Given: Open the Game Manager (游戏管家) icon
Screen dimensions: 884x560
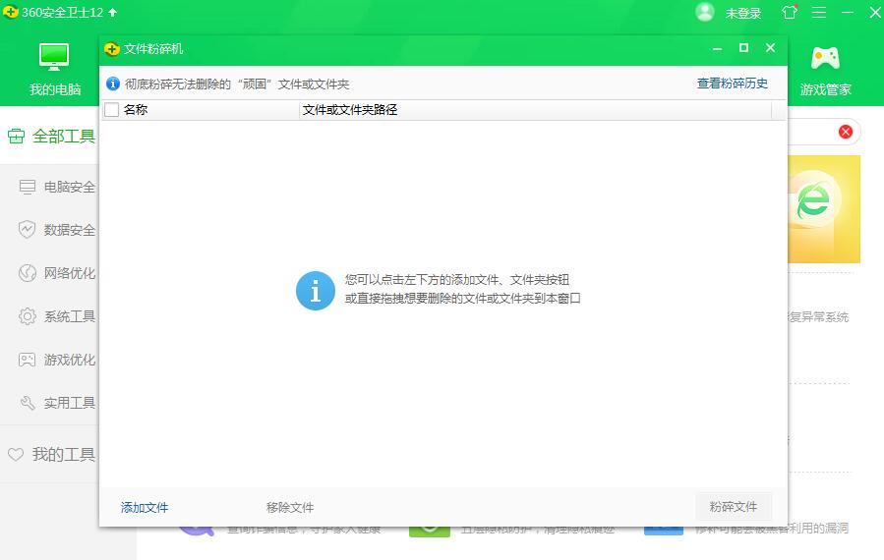Looking at the screenshot, I should 824,69.
